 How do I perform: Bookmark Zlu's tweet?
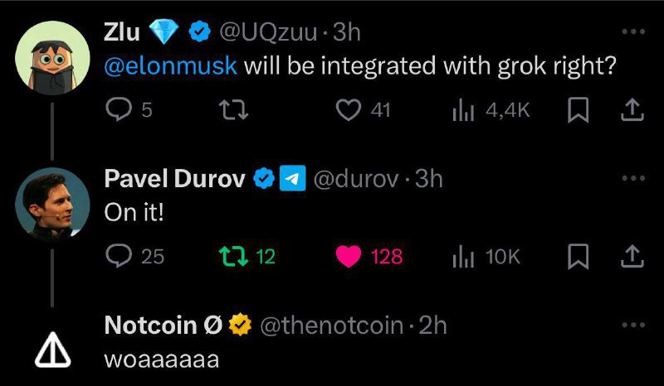580,109
